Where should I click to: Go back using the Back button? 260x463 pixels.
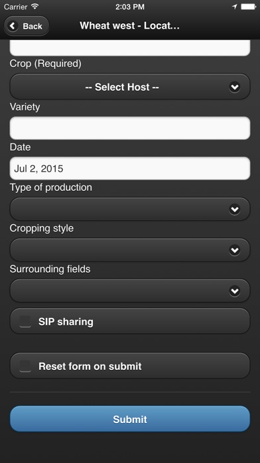tap(27, 26)
